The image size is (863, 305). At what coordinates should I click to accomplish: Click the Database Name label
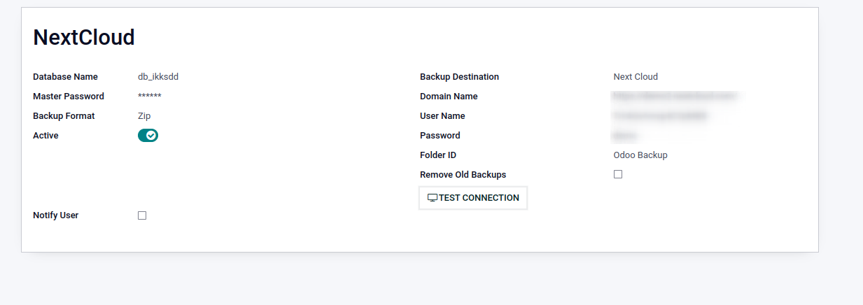tap(65, 77)
